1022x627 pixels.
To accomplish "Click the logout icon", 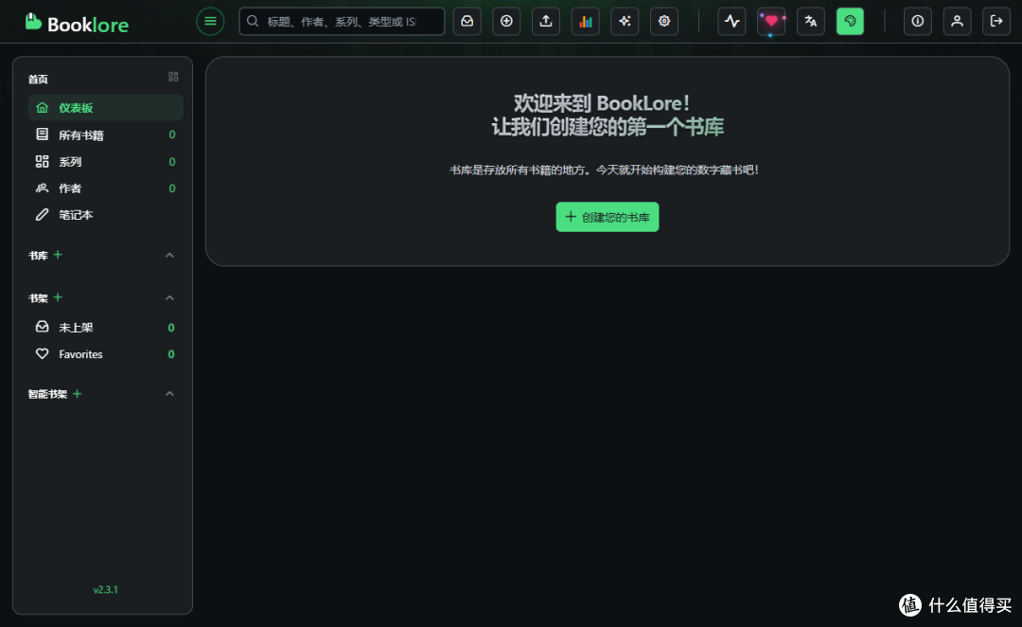I will pyautogui.click(x=996, y=22).
